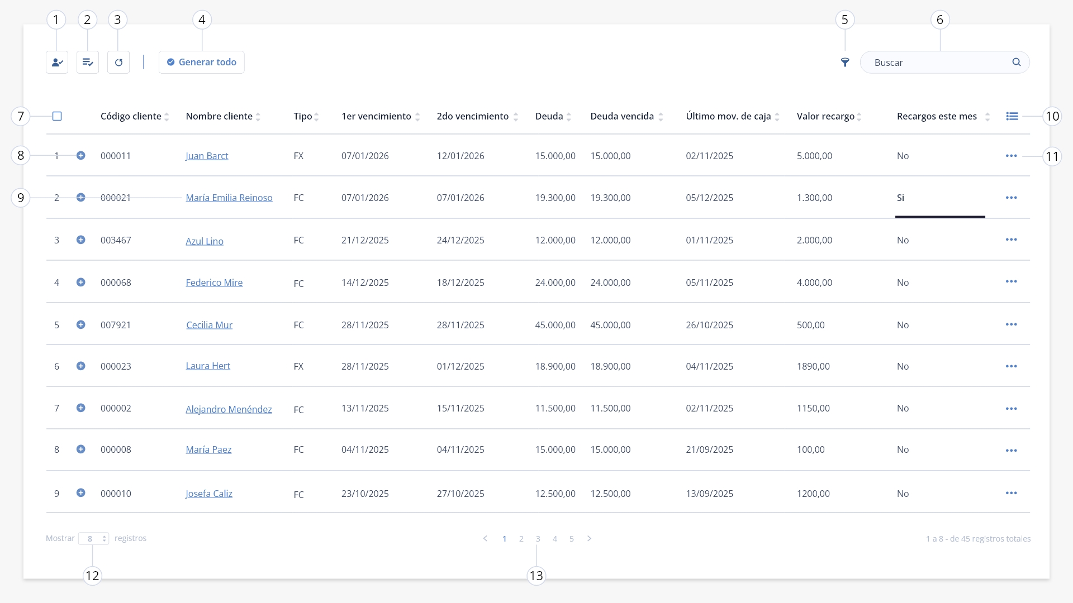Open the filter funnel icon
Screen dimensions: 1073x603
(x=845, y=63)
